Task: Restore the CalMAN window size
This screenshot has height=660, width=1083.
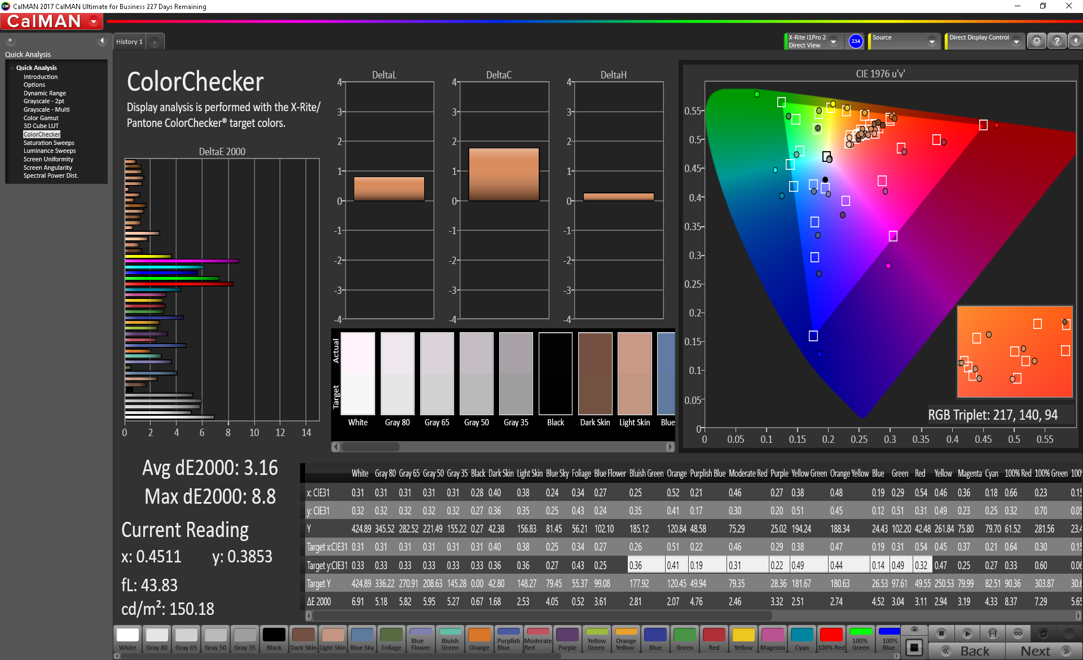Action: coord(1043,6)
